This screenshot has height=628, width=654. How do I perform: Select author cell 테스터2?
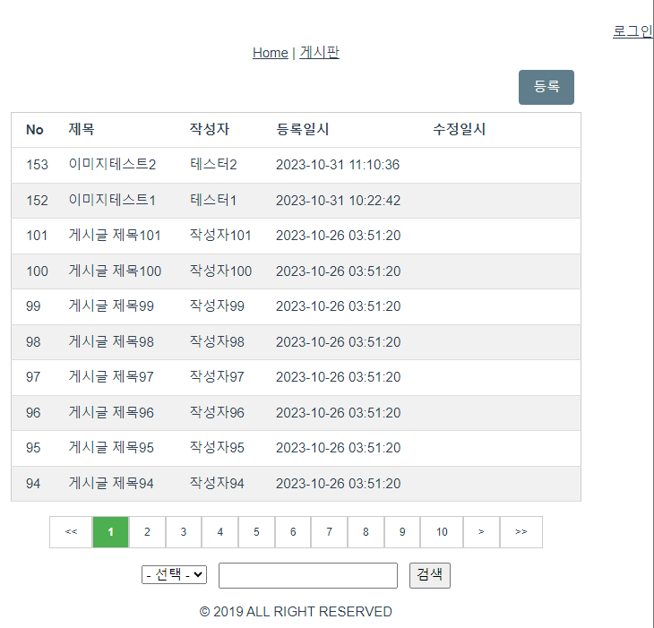click(x=213, y=164)
